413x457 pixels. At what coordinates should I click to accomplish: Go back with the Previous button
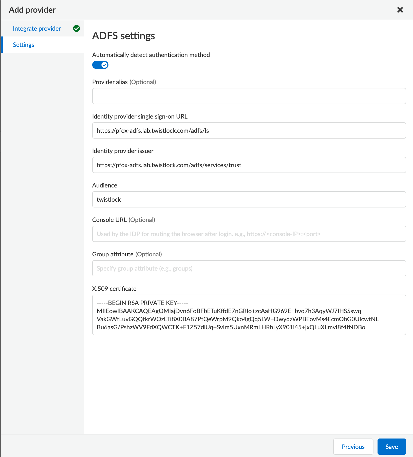[353, 447]
